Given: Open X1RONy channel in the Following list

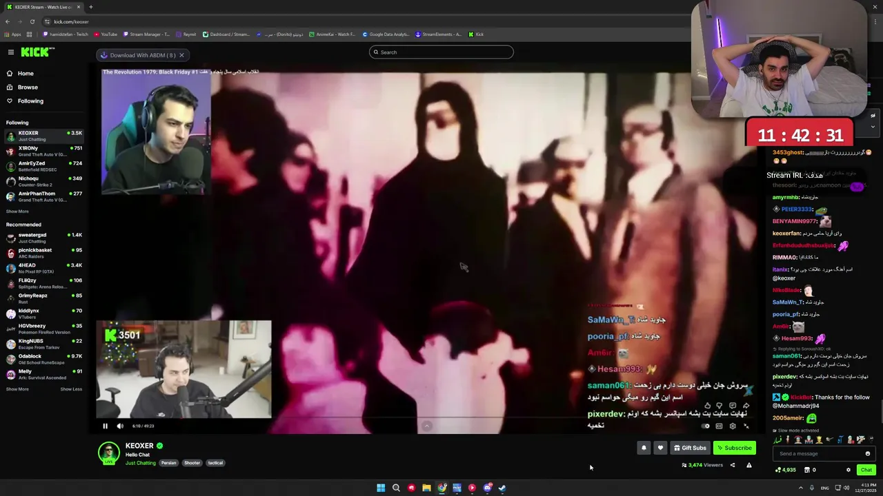Looking at the screenshot, I should pyautogui.click(x=44, y=151).
